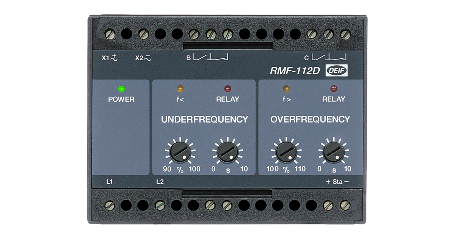Click the L2 terminal label
This screenshot has height=239, width=455.
(160, 182)
